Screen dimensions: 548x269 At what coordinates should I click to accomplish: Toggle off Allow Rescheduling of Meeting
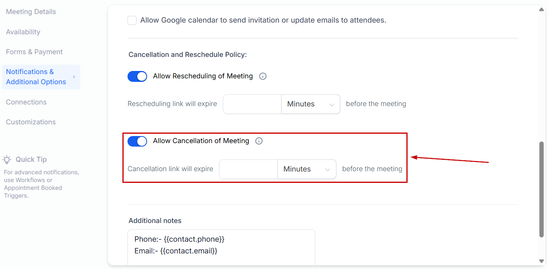137,76
